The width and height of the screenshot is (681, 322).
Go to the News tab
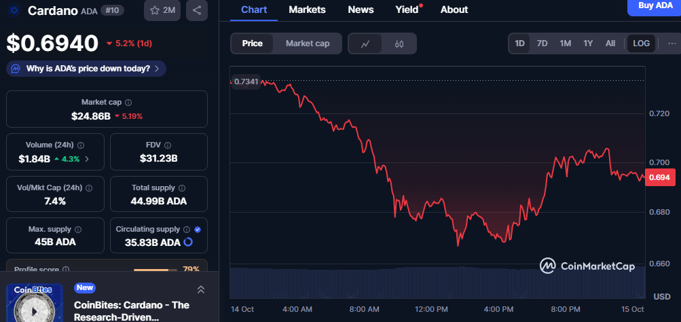tap(361, 10)
